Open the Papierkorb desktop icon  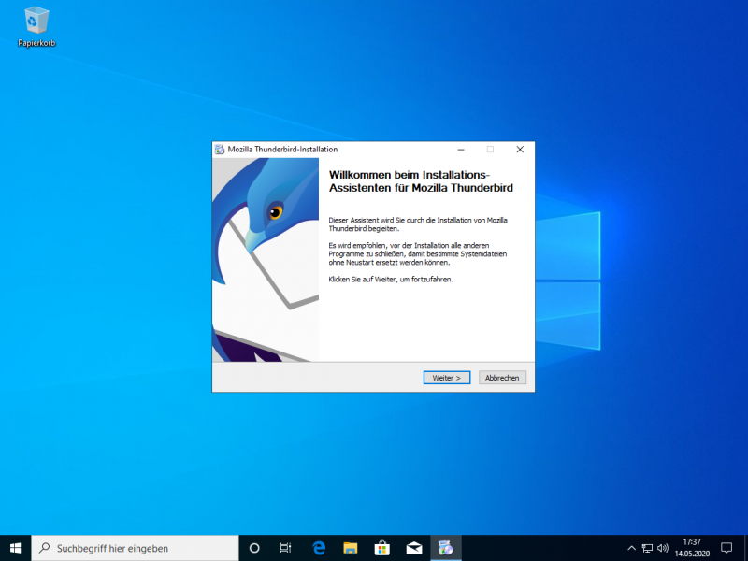tap(36, 25)
